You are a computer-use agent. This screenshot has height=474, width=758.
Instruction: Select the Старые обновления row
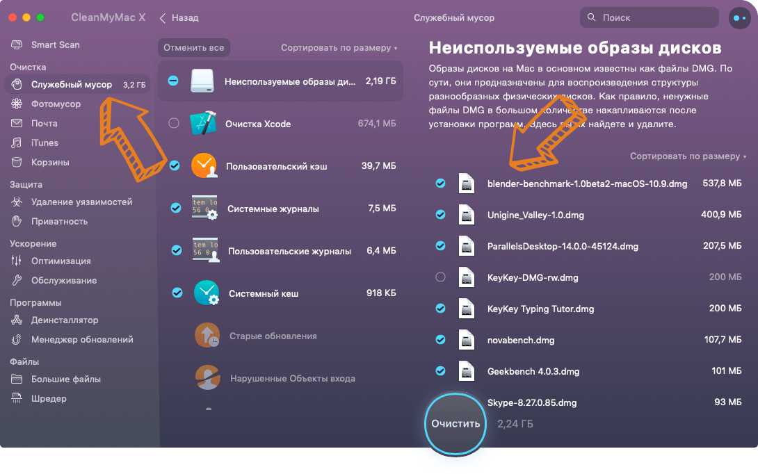coord(280,335)
